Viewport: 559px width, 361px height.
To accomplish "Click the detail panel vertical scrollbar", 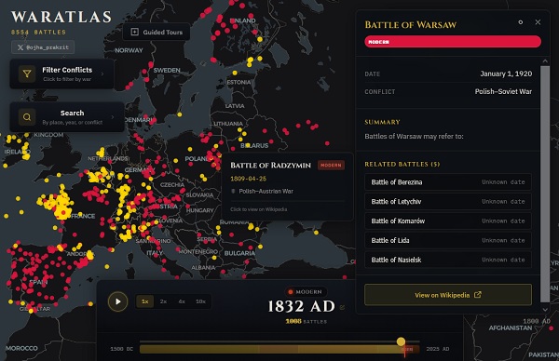I will coord(545,183).
